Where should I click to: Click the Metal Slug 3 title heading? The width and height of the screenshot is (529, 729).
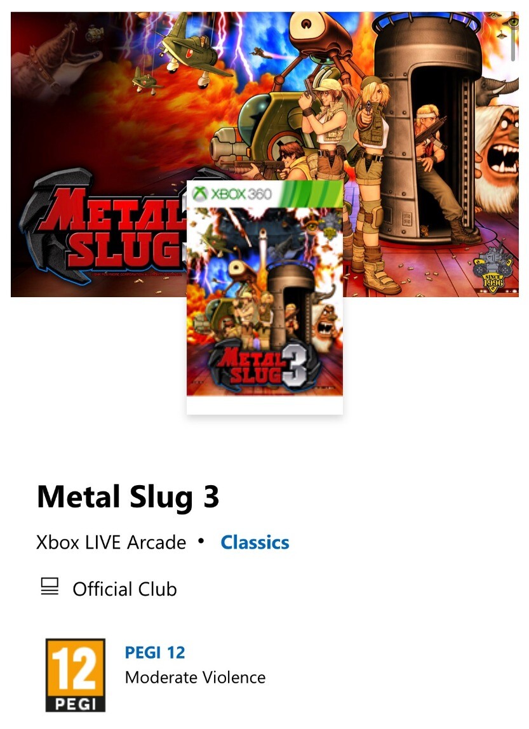click(128, 497)
